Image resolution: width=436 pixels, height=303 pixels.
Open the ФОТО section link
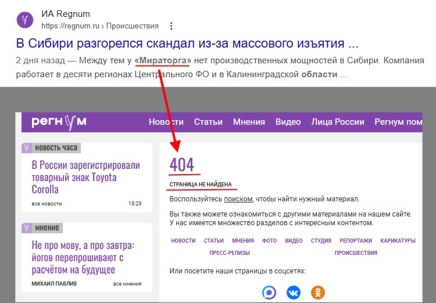269,241
